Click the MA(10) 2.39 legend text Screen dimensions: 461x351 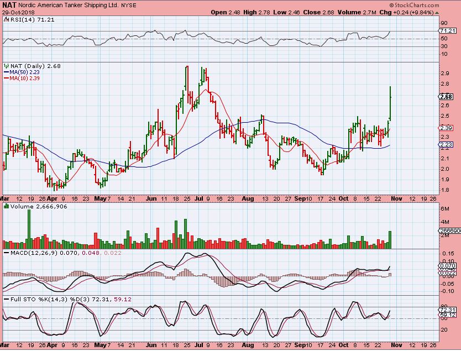click(24, 78)
